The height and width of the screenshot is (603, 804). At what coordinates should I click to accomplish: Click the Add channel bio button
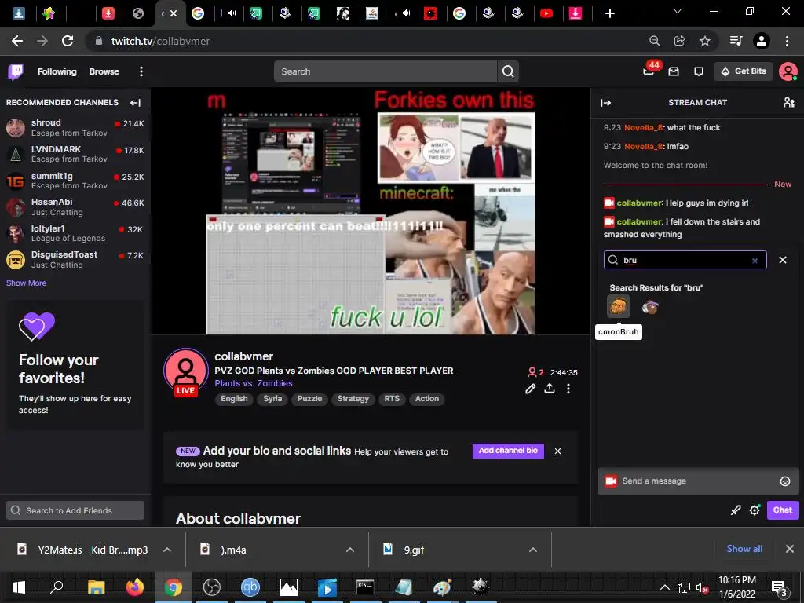pos(508,451)
